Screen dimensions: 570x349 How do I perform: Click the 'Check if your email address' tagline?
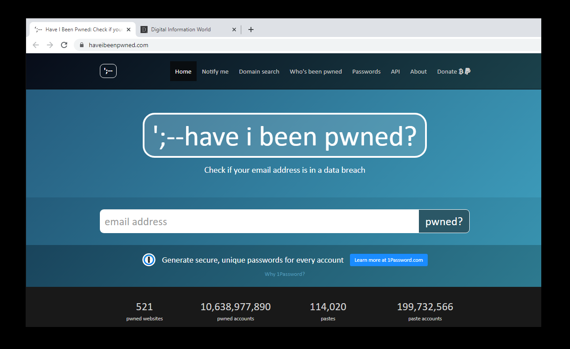pyautogui.click(x=285, y=170)
